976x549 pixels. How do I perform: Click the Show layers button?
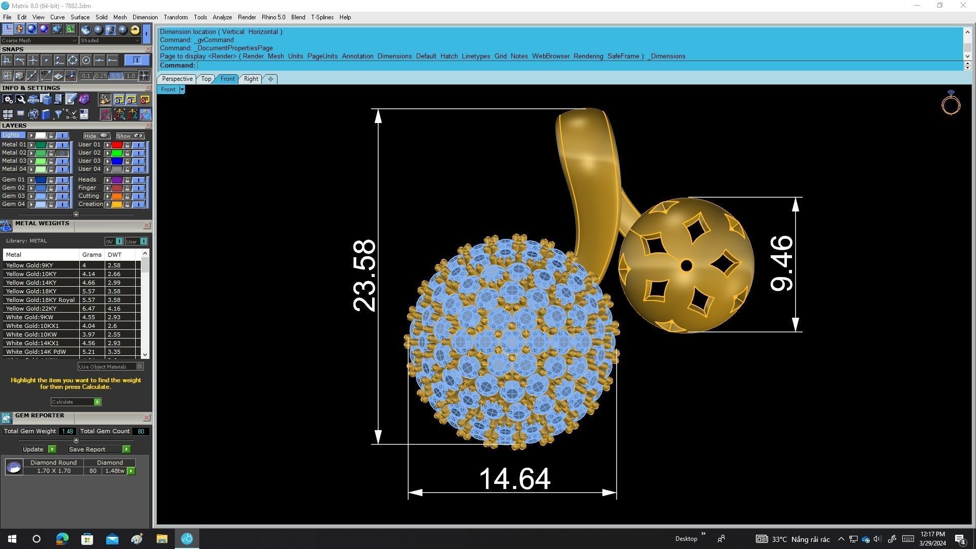click(x=130, y=136)
